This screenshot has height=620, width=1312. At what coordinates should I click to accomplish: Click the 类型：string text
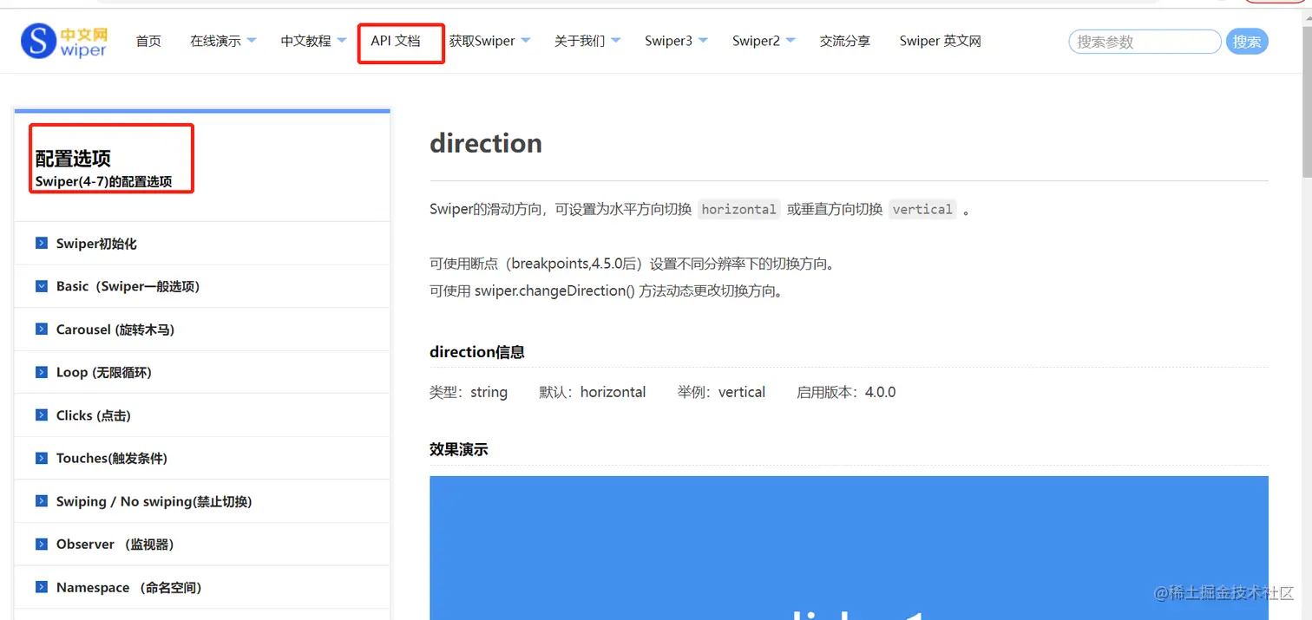point(469,392)
